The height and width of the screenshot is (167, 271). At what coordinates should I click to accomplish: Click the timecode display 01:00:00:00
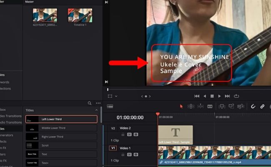pyautogui.click(x=130, y=117)
